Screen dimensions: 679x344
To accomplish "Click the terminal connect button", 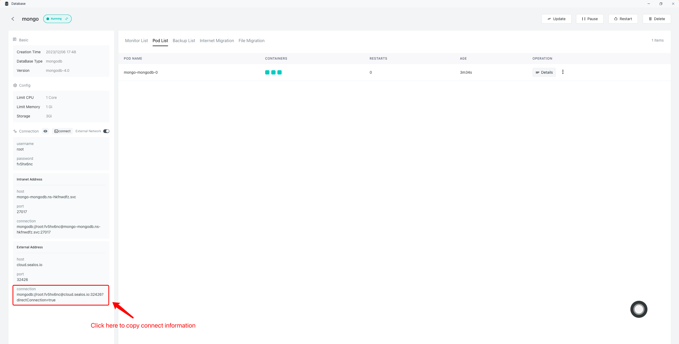I will point(62,131).
